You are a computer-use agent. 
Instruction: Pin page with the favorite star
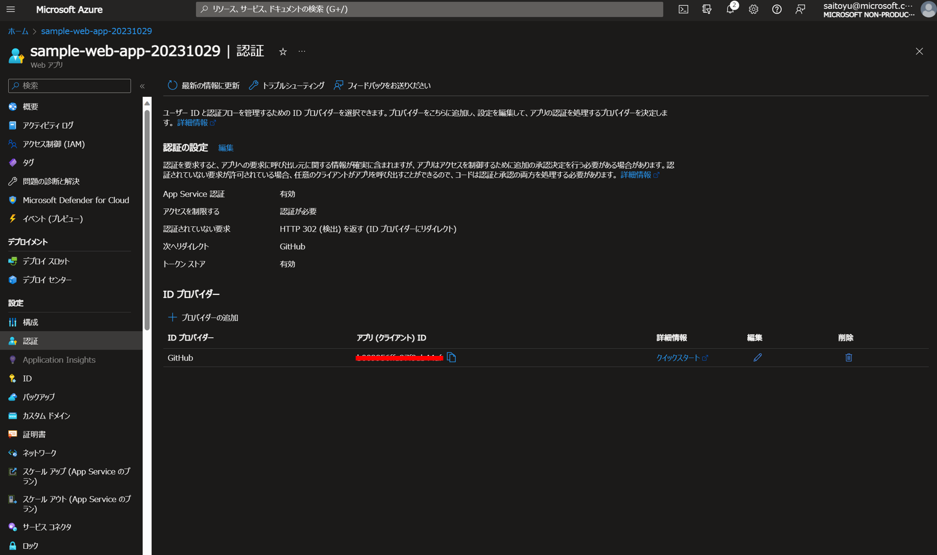[282, 51]
